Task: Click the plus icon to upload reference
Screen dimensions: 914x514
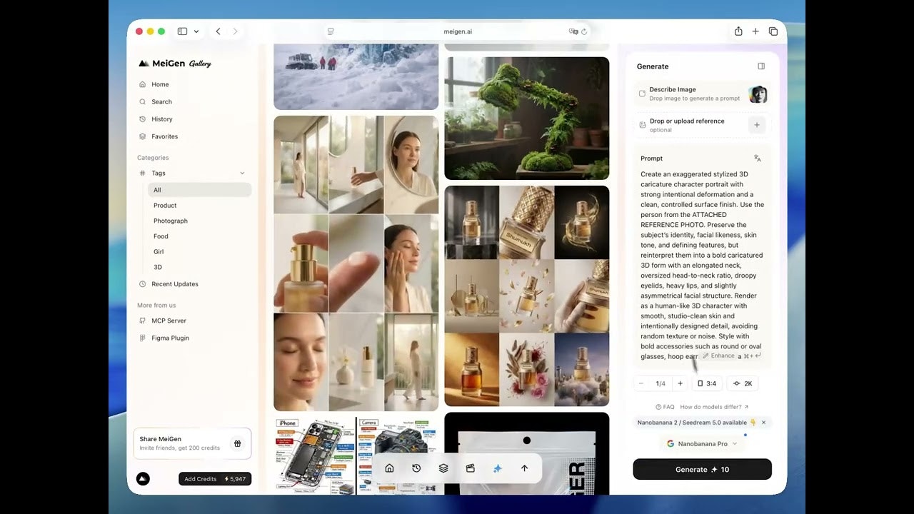Action: 757,125
